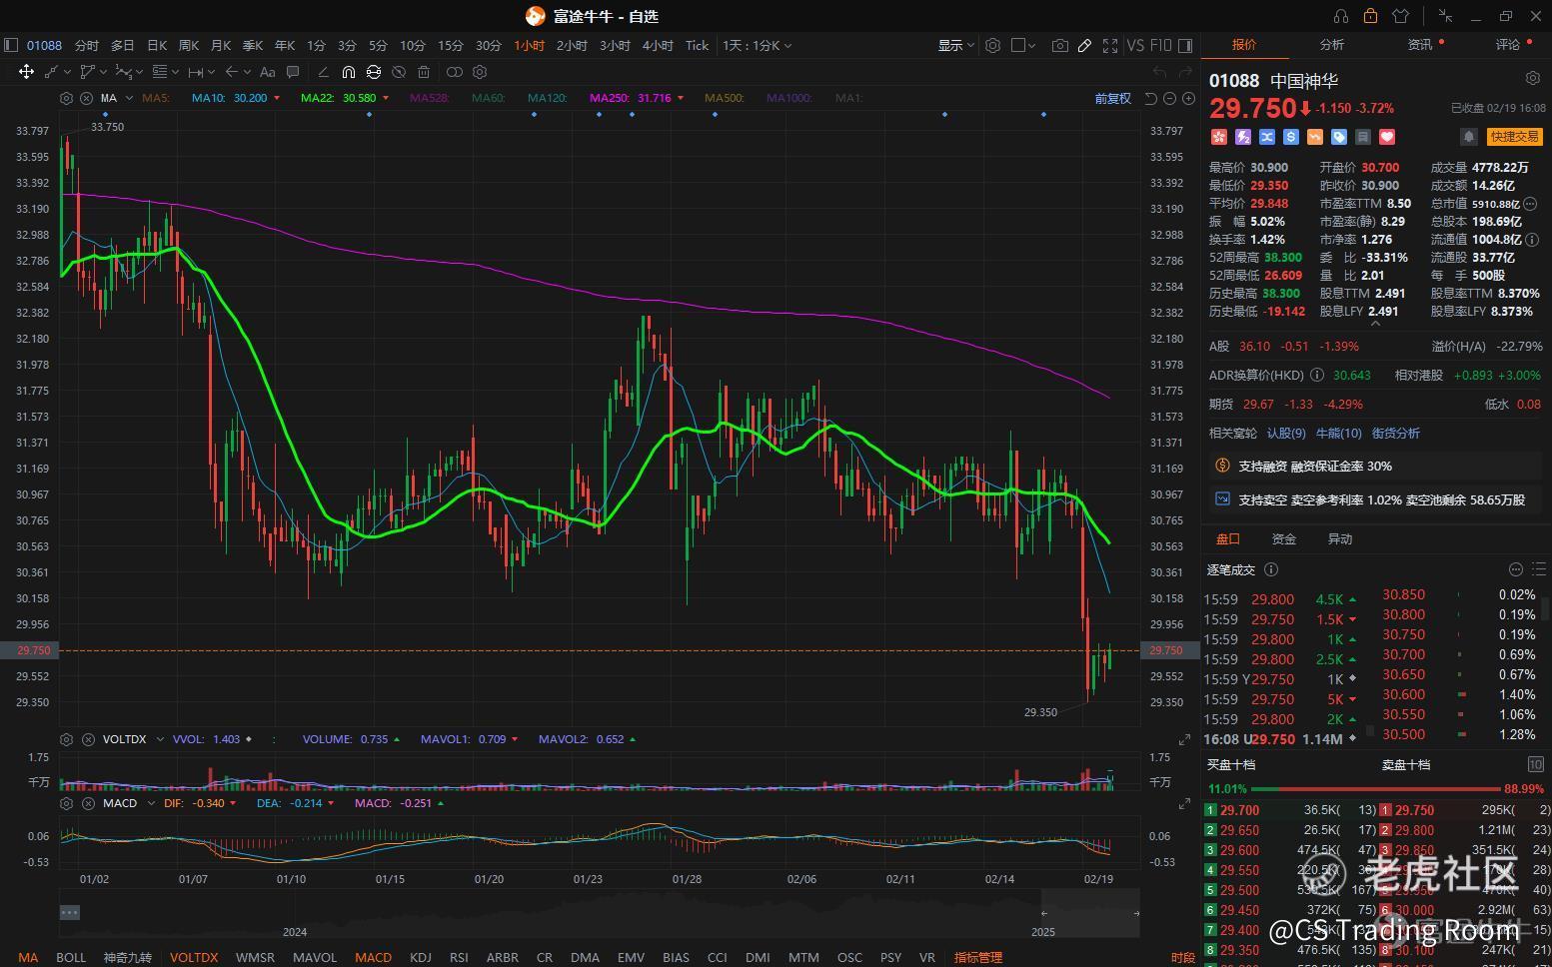Viewport: 1552px width, 967px height.
Task: Open the text annotation Aa tool
Action: (267, 72)
